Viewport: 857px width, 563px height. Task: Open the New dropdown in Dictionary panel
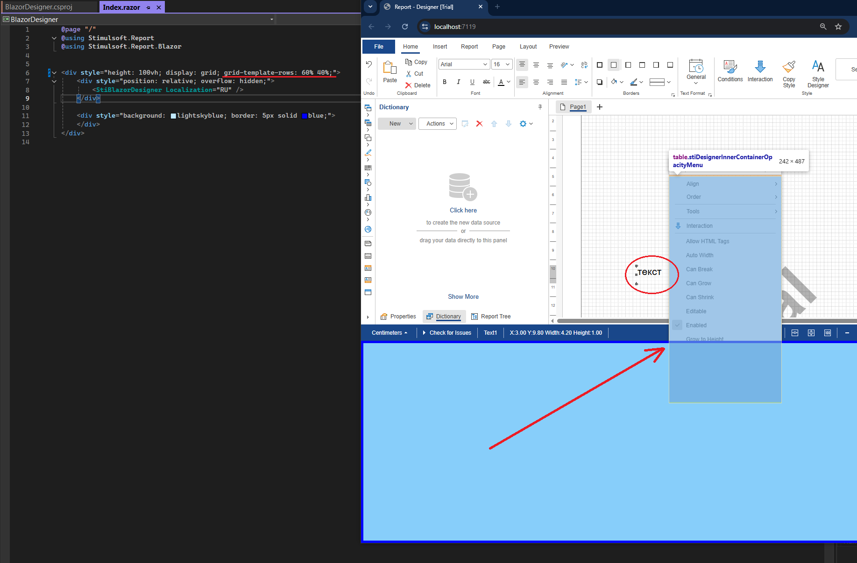point(397,124)
